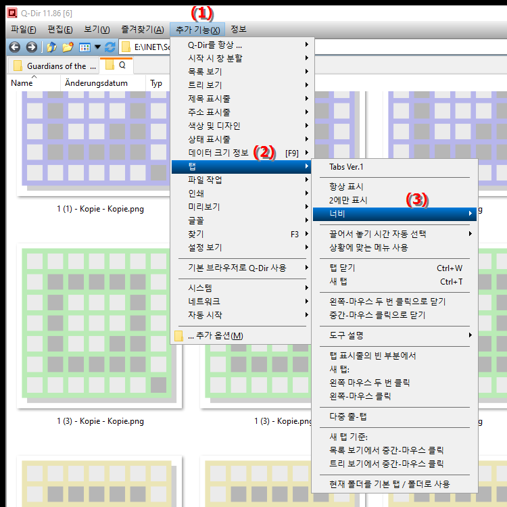The image size is (507, 507).
Task: Open the 시스템 submenu
Action: (x=241, y=288)
